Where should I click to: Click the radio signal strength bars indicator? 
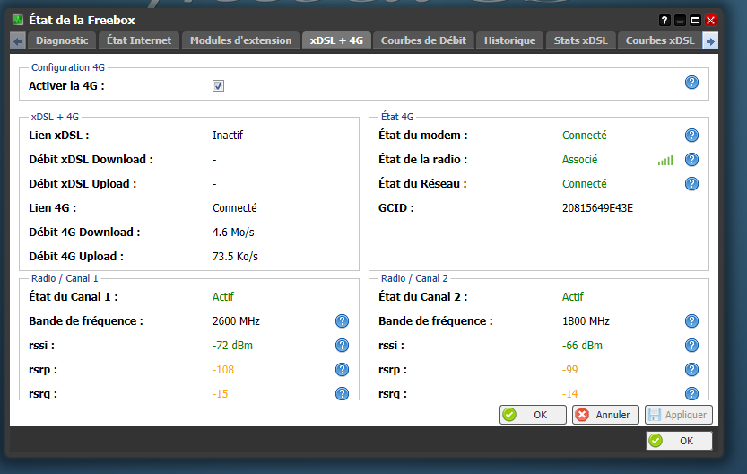[664, 161]
